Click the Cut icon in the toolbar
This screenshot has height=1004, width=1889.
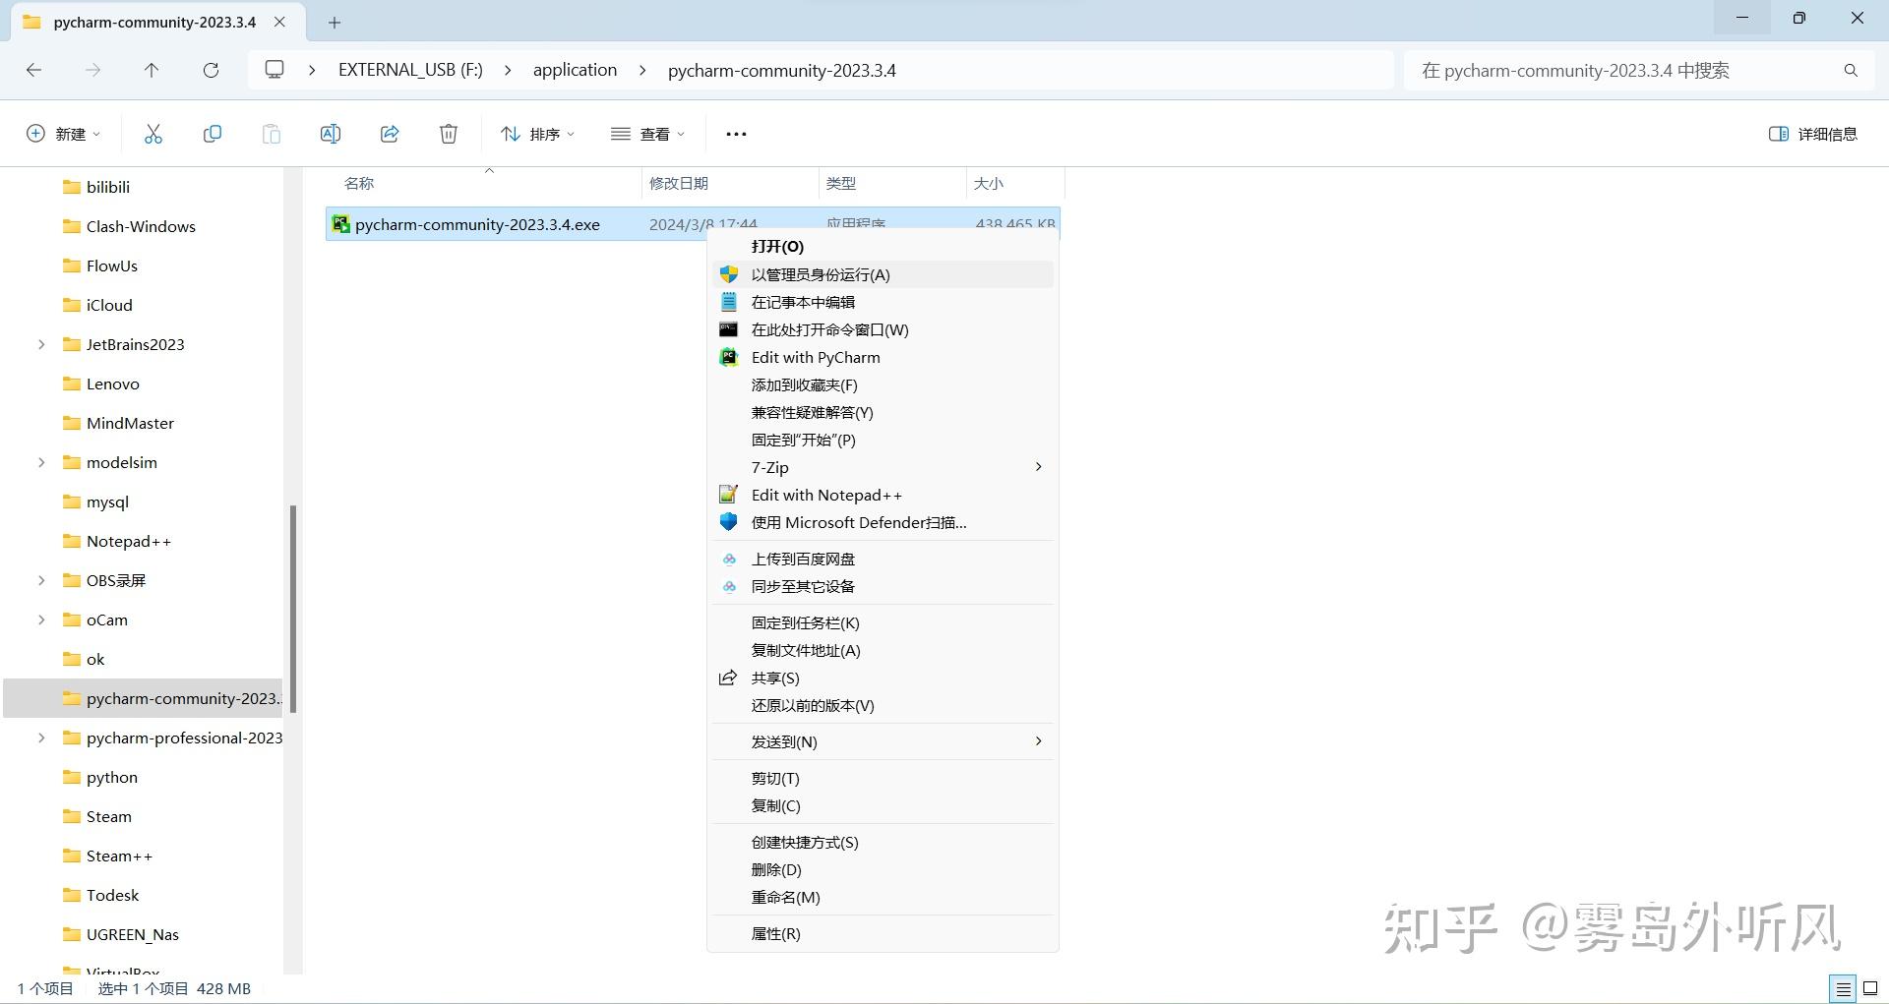(152, 133)
